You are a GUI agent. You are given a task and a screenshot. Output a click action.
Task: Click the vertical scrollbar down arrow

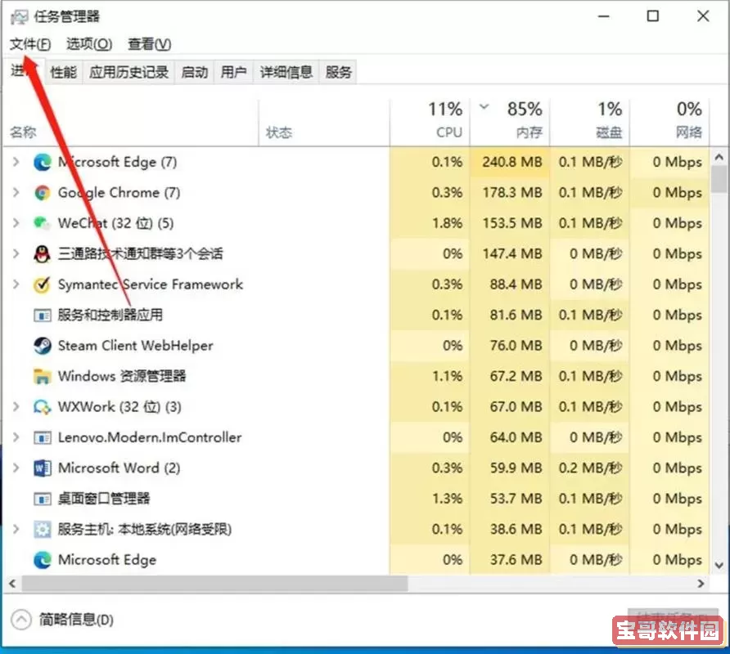(x=719, y=566)
